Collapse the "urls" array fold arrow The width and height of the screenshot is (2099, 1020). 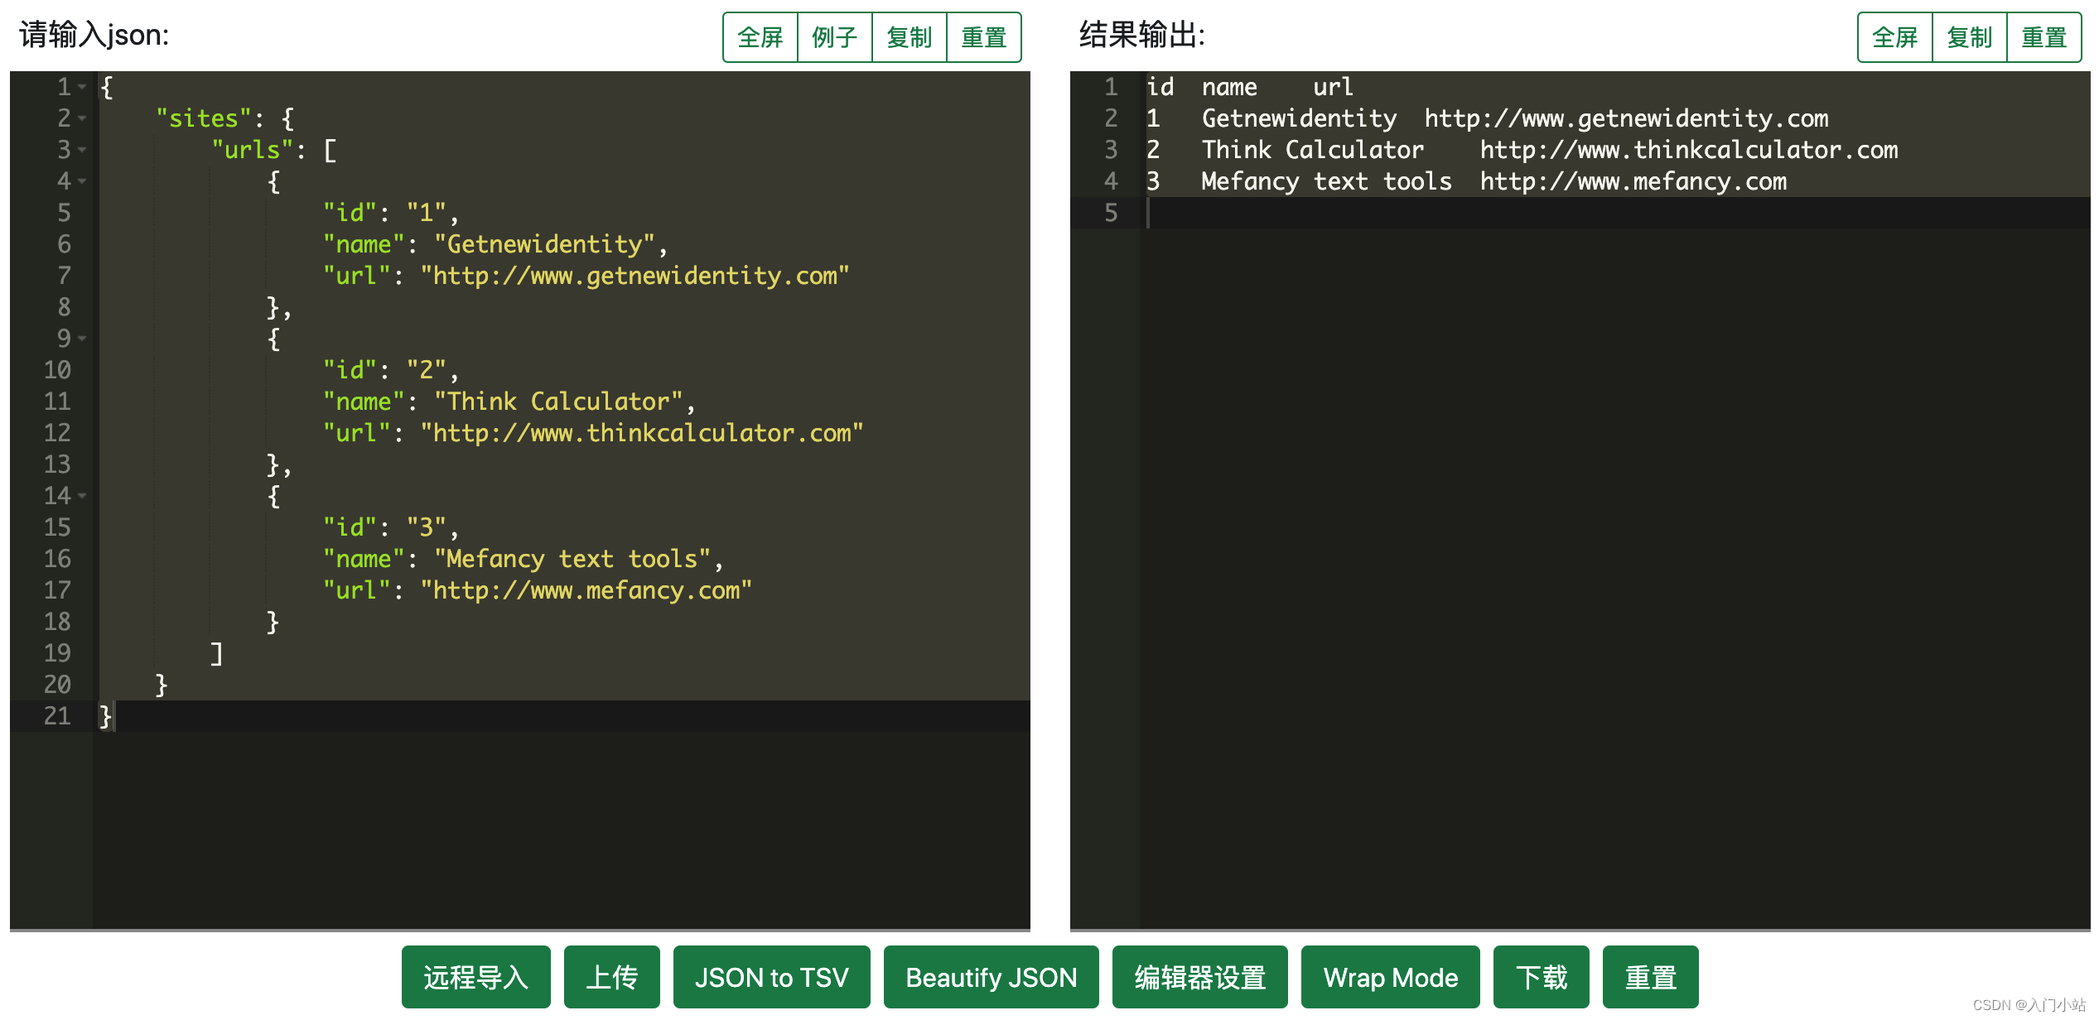click(82, 150)
